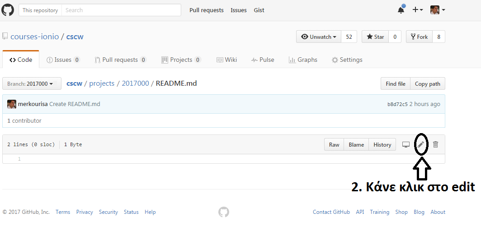The width and height of the screenshot is (481, 231).
Task: View the 52 watchers count
Action: pyautogui.click(x=349, y=37)
